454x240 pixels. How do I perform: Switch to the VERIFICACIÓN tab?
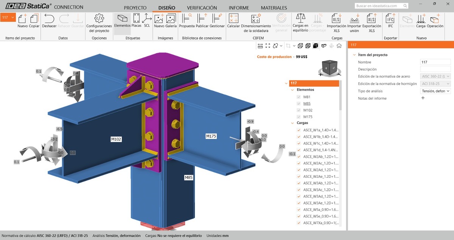202,8
